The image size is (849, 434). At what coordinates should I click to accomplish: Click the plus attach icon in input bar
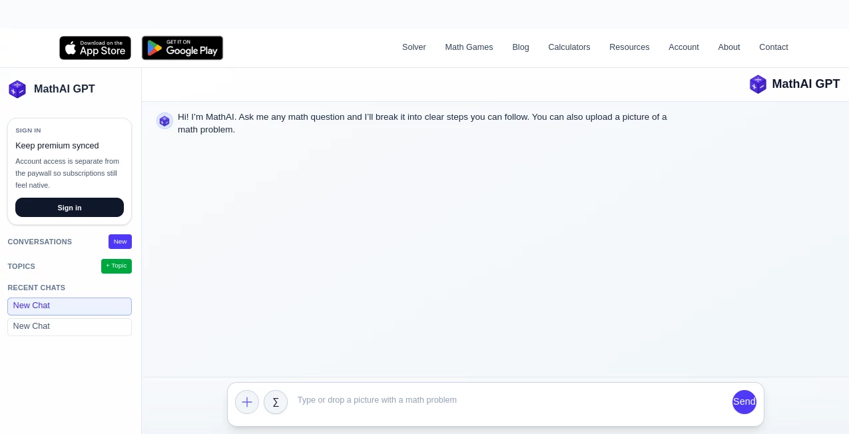click(247, 402)
